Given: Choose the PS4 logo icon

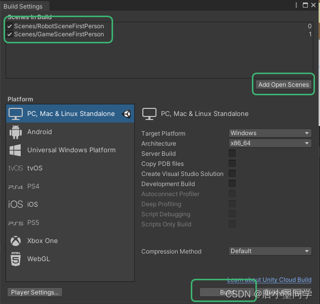Looking at the screenshot, I should point(16,187).
